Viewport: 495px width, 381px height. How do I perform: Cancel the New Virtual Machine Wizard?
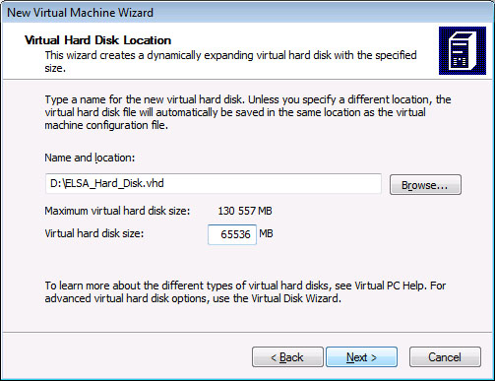(x=445, y=357)
